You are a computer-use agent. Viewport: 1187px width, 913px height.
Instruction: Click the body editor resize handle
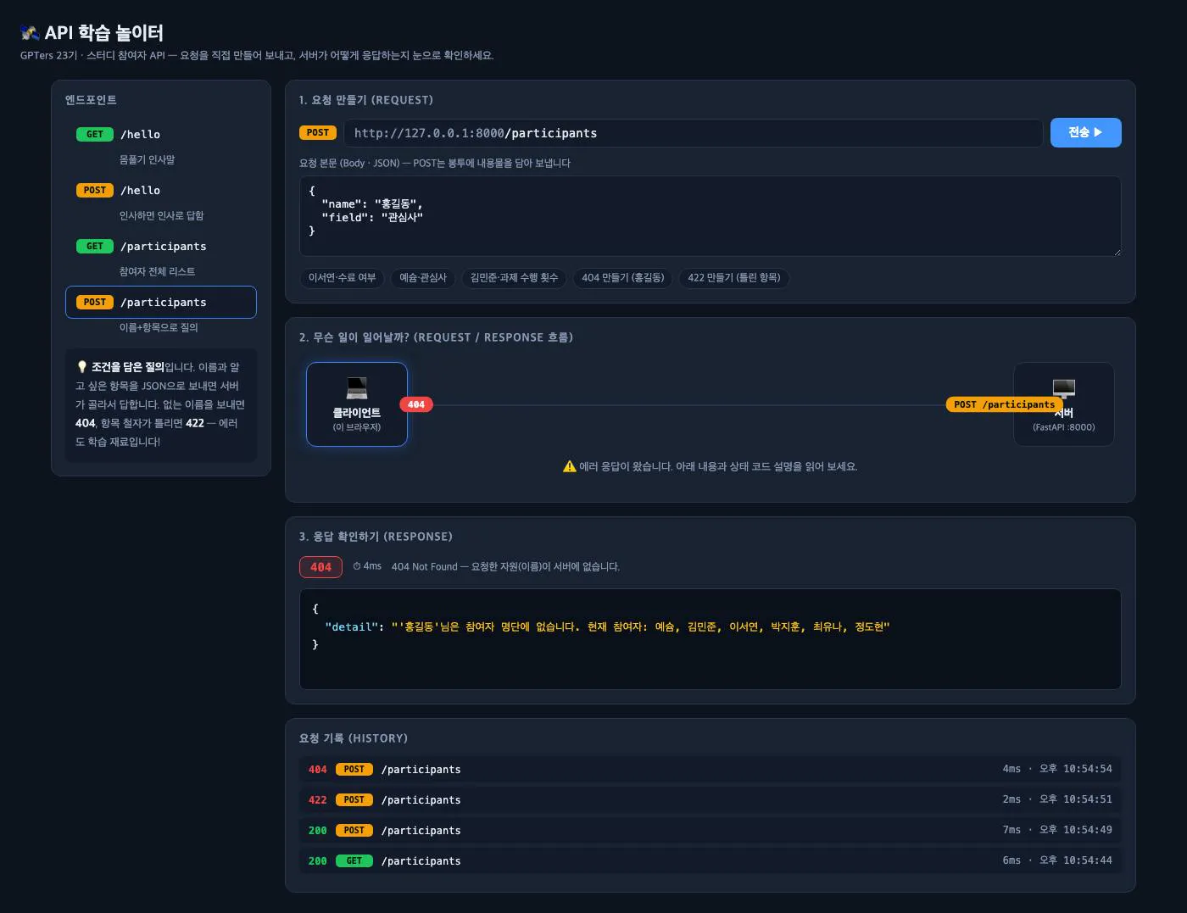pyautogui.click(x=1117, y=251)
